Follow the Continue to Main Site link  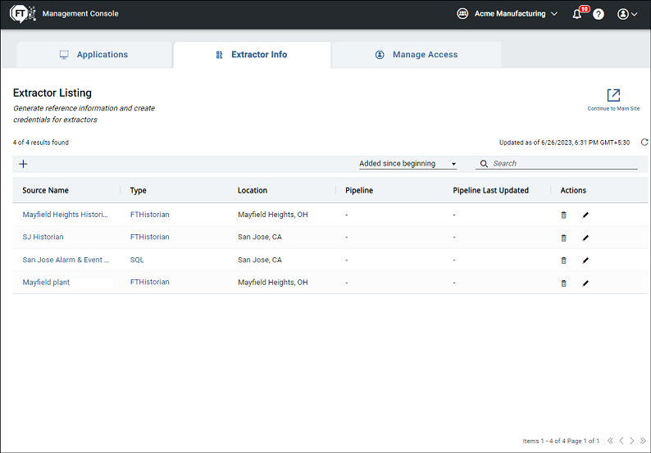tap(613, 109)
